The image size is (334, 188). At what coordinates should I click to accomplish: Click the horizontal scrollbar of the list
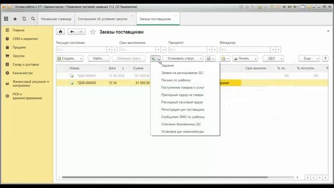(165, 177)
